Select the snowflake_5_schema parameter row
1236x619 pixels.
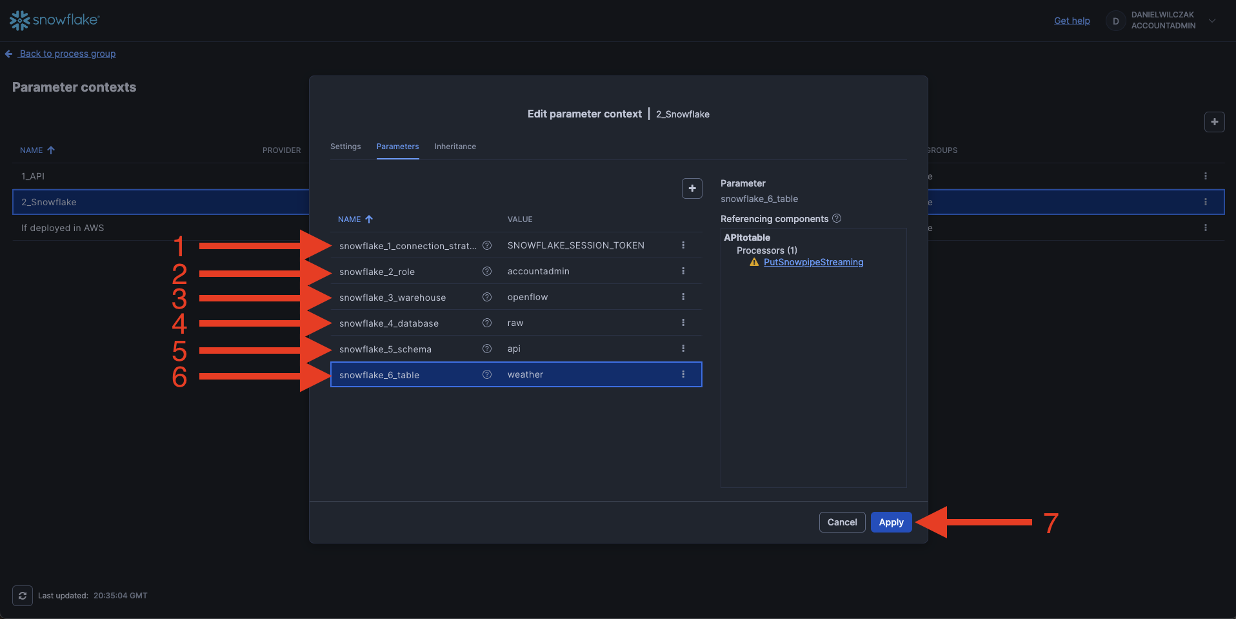pos(406,349)
